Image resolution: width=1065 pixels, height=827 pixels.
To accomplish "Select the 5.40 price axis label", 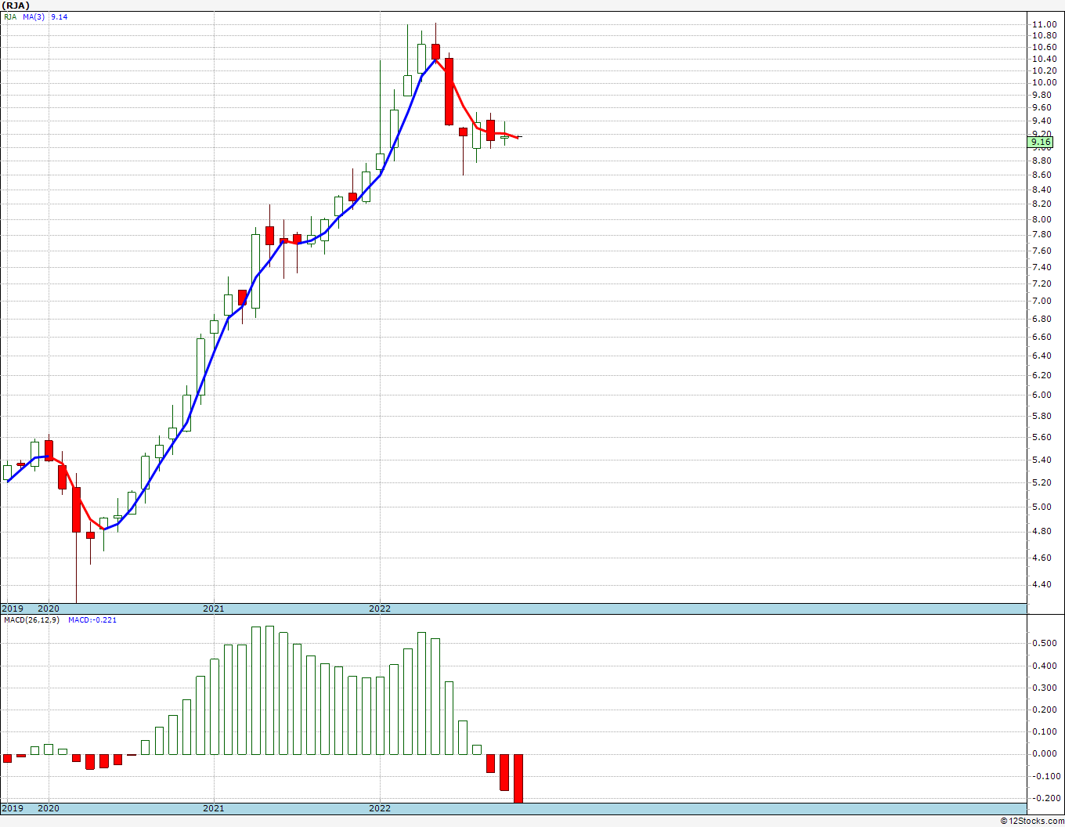I will 1042,460.
